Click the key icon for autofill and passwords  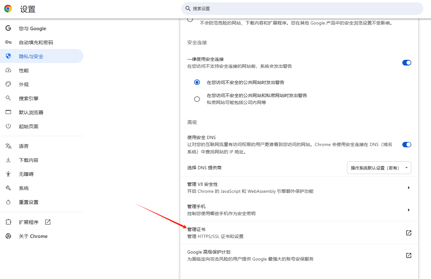click(x=8, y=42)
